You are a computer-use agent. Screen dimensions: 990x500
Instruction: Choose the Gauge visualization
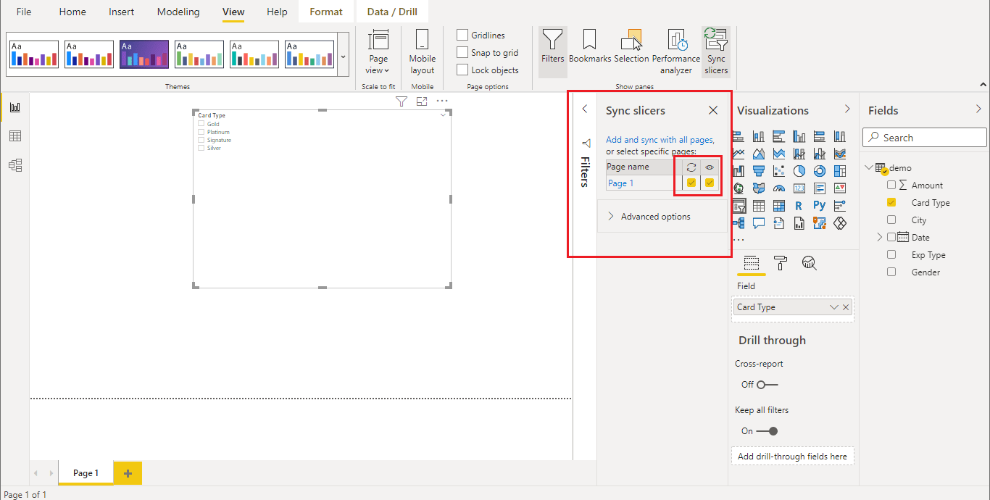(779, 188)
